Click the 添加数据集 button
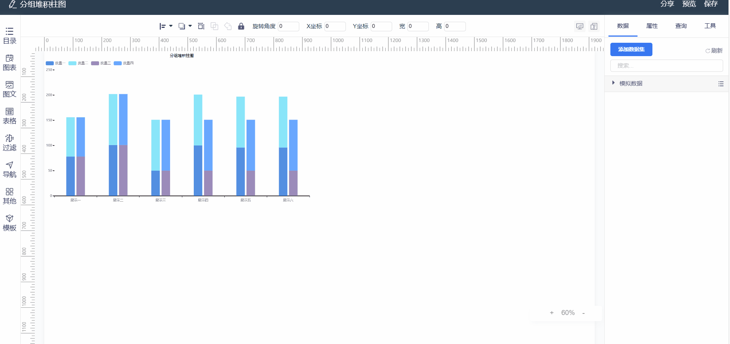Image resolution: width=730 pixels, height=344 pixels. pyautogui.click(x=631, y=49)
